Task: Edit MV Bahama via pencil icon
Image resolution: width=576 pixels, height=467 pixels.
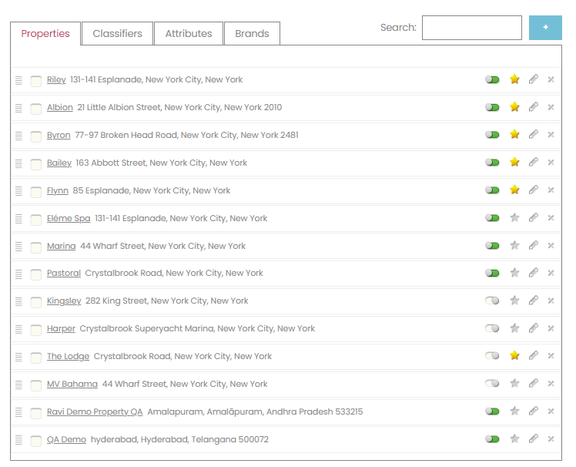Action: [534, 384]
